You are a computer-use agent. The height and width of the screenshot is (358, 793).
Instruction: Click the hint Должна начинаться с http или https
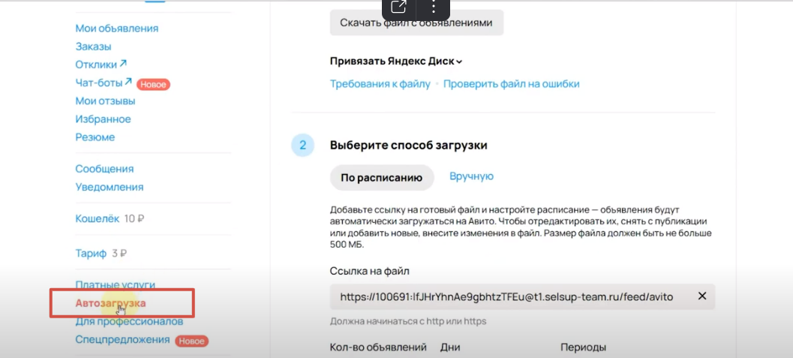(x=408, y=321)
